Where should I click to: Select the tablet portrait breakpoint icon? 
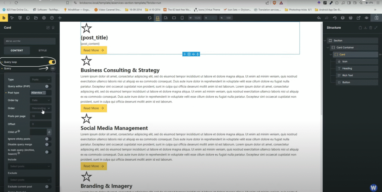pyautogui.click(x=166, y=18)
